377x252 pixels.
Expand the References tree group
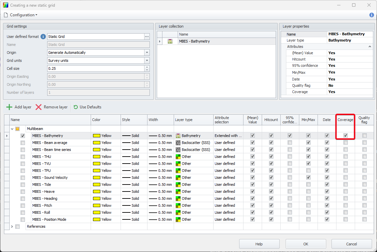click(12, 226)
